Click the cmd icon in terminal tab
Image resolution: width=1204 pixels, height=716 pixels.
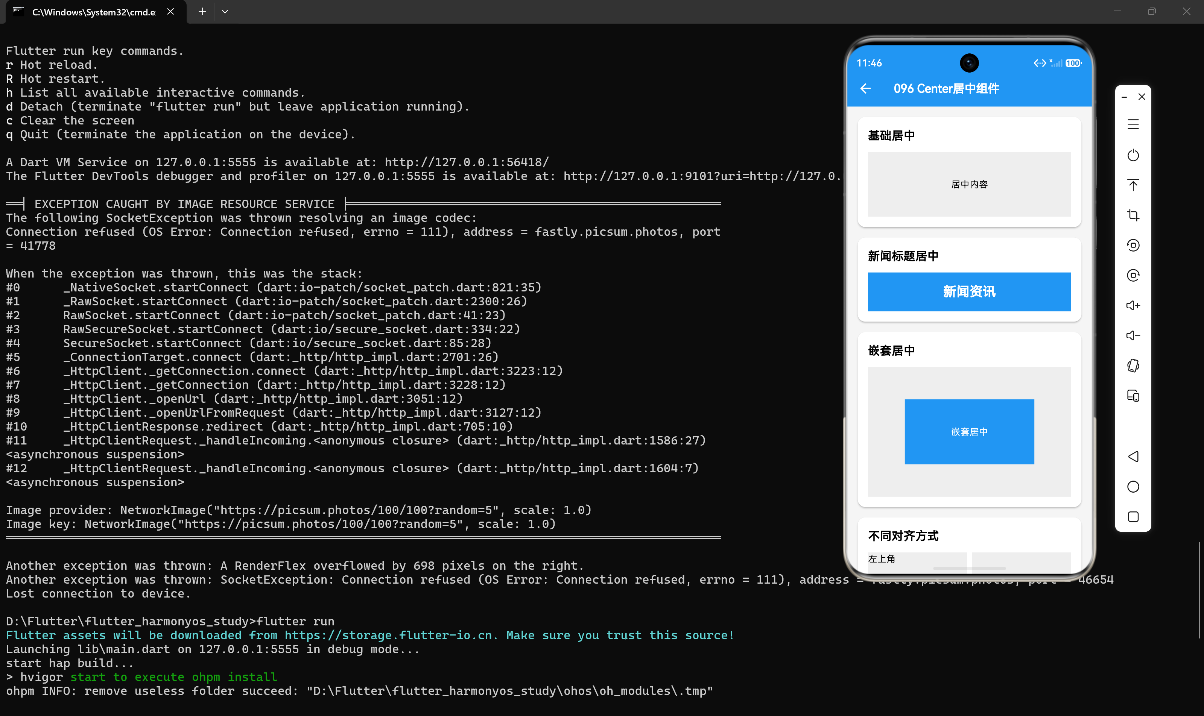18,12
